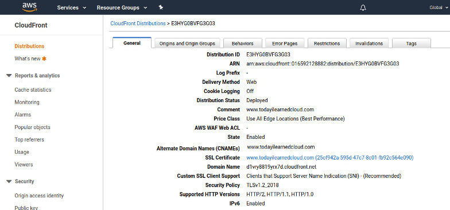Open the Usage report
Viewport: 450px width, 210px height.
pyautogui.click(x=22, y=152)
